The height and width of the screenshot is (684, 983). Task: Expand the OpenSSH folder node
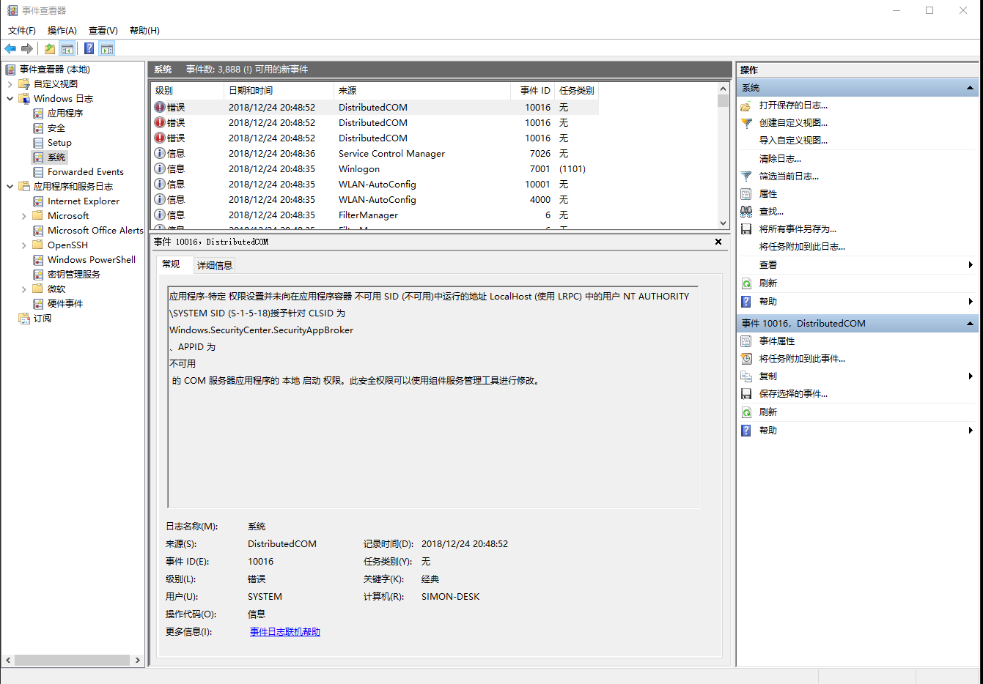[23, 245]
